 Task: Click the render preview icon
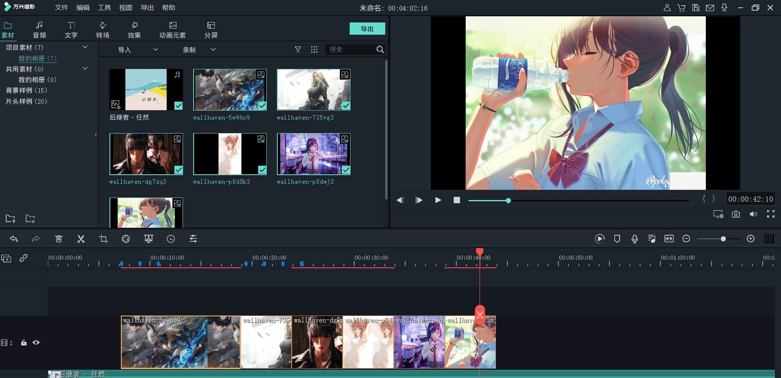pyautogui.click(x=599, y=239)
